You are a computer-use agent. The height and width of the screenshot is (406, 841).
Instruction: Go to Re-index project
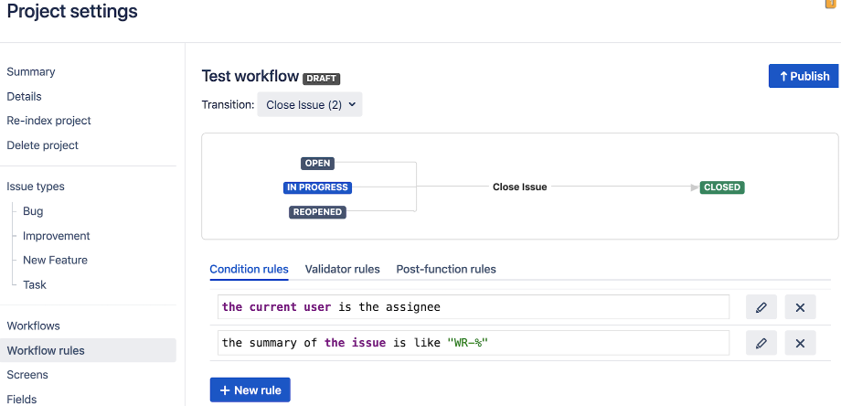coord(48,120)
